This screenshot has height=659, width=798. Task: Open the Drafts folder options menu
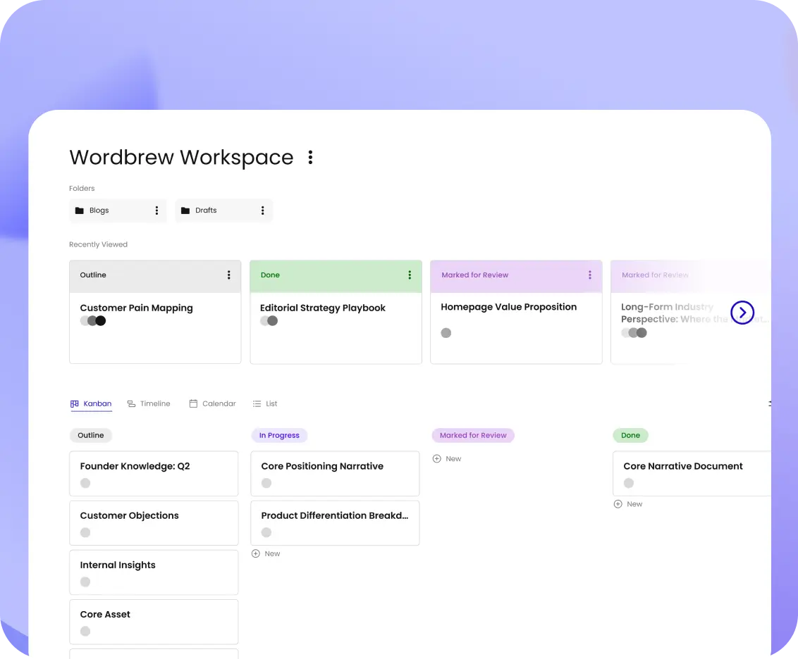(x=262, y=211)
